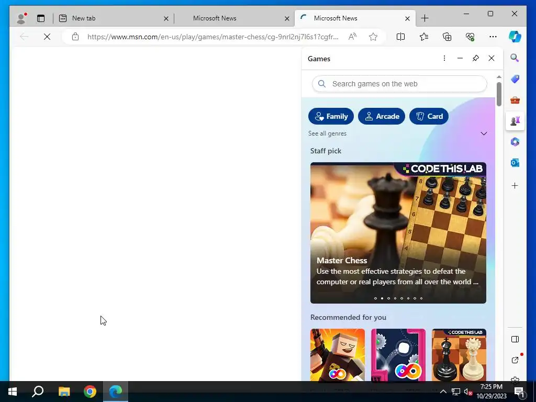
Task: Open Games panel more options
Action: tap(444, 58)
